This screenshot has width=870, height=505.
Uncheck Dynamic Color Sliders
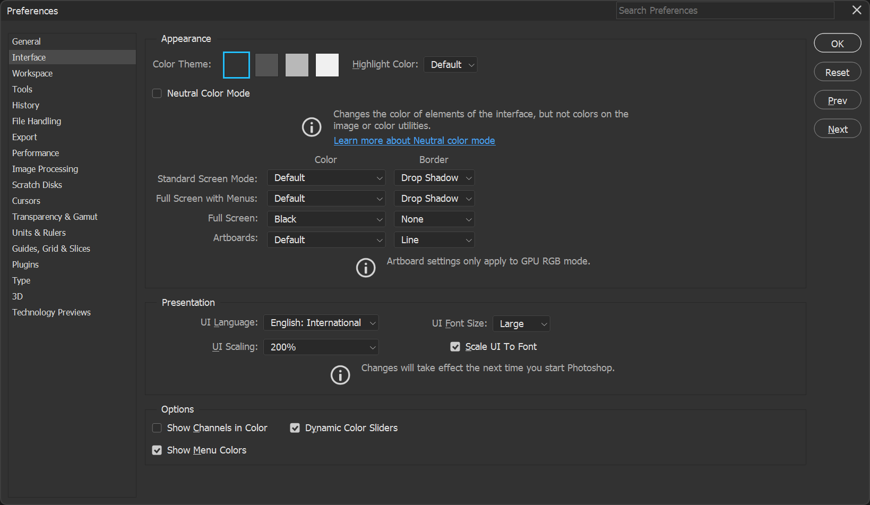click(295, 427)
